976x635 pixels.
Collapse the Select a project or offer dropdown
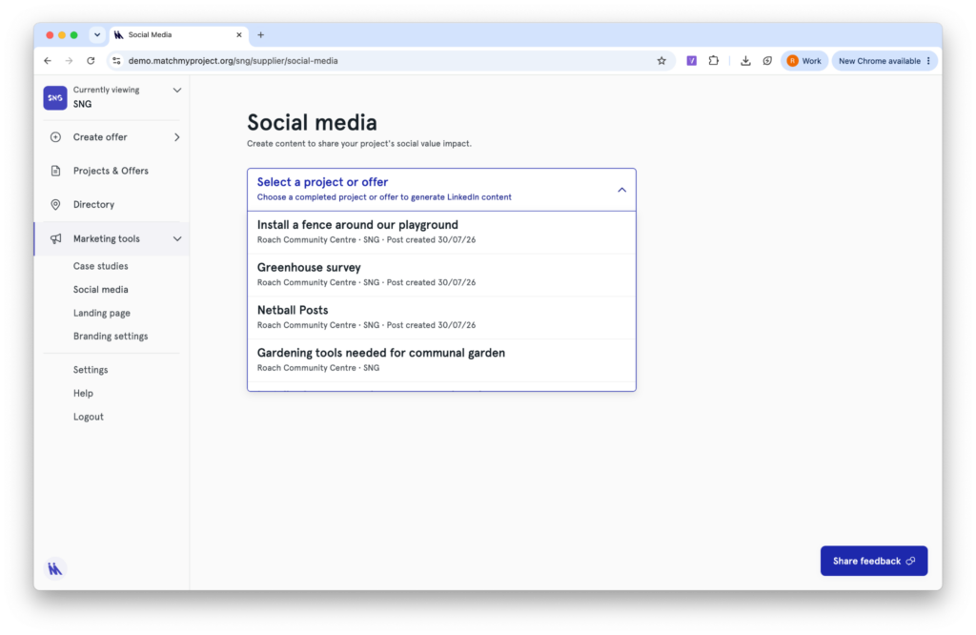click(x=621, y=190)
